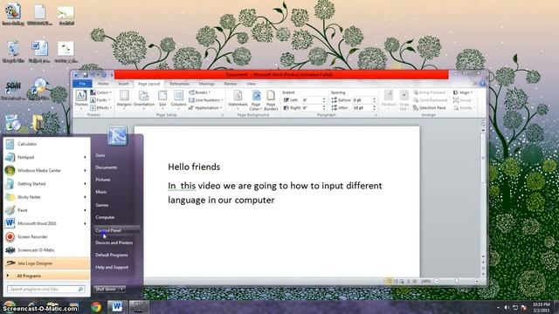Switch to the Review ribbon tab

click(231, 84)
